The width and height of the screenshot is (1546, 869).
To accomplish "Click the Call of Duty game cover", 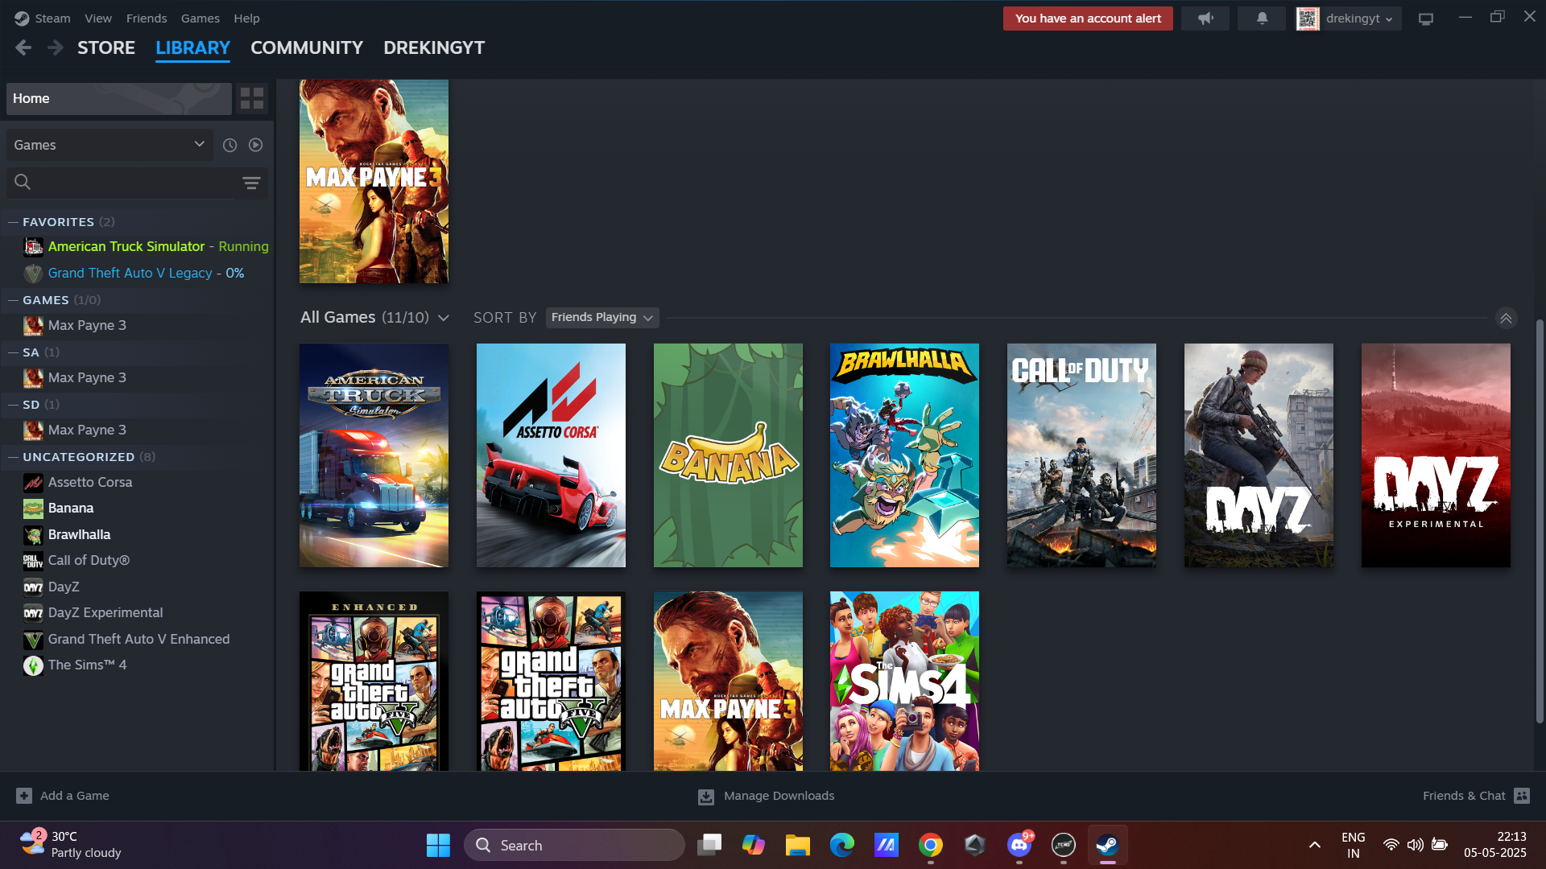I will (x=1081, y=455).
